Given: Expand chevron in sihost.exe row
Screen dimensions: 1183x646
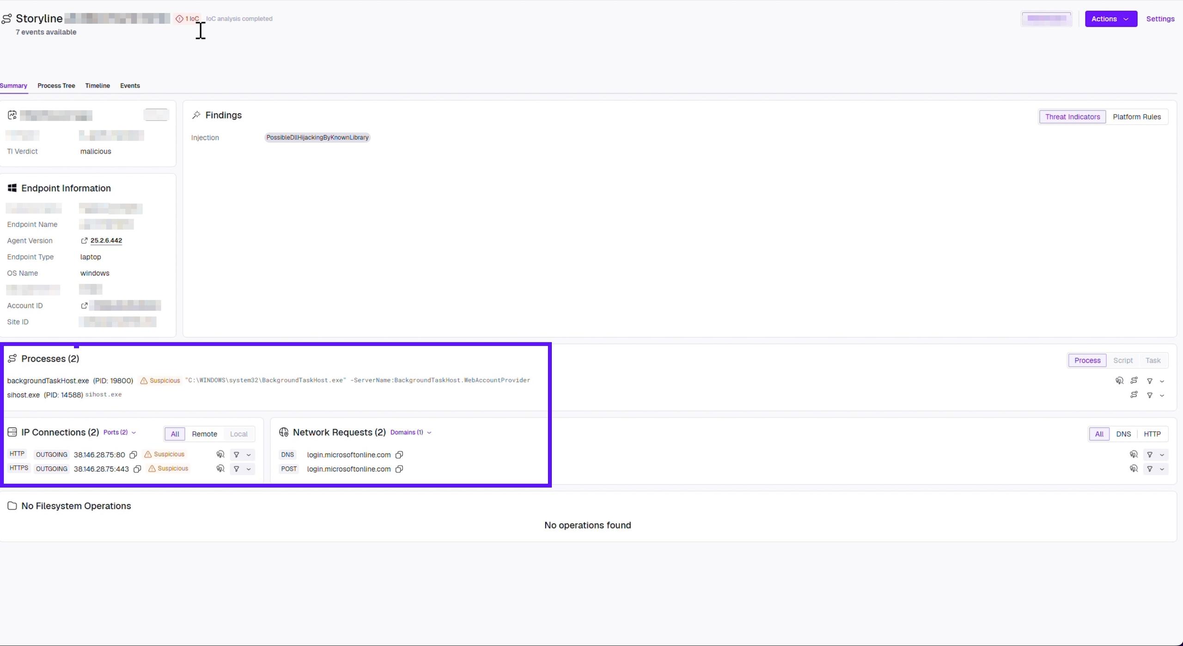Looking at the screenshot, I should (x=1162, y=396).
